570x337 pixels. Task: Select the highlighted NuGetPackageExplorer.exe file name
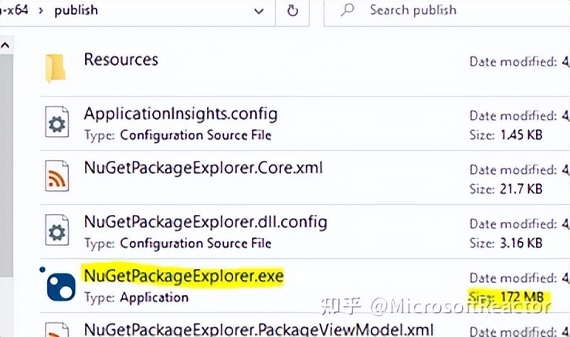point(183,275)
